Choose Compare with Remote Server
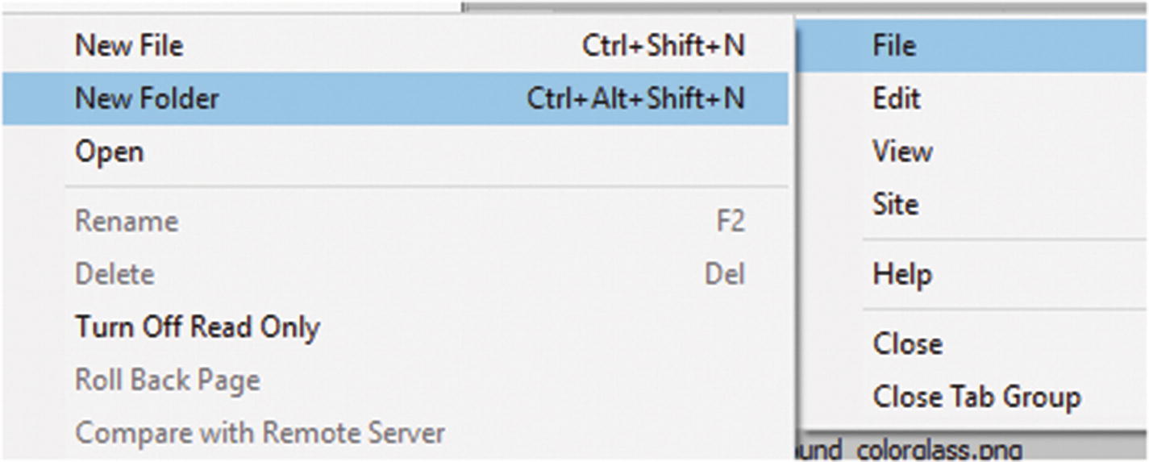Viewport: 1149px width, 462px height. [260, 433]
